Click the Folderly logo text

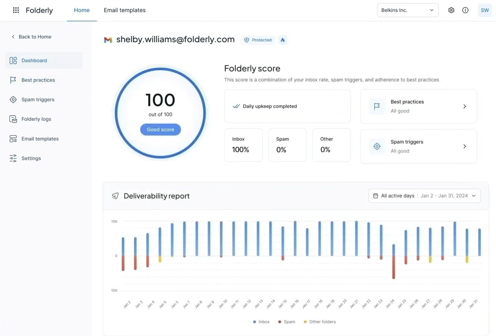tap(39, 10)
